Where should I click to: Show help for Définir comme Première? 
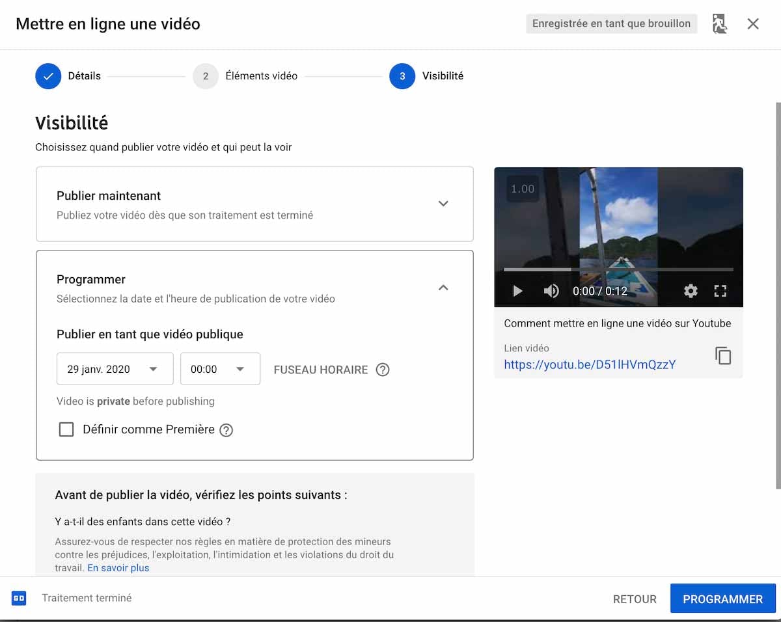(226, 430)
